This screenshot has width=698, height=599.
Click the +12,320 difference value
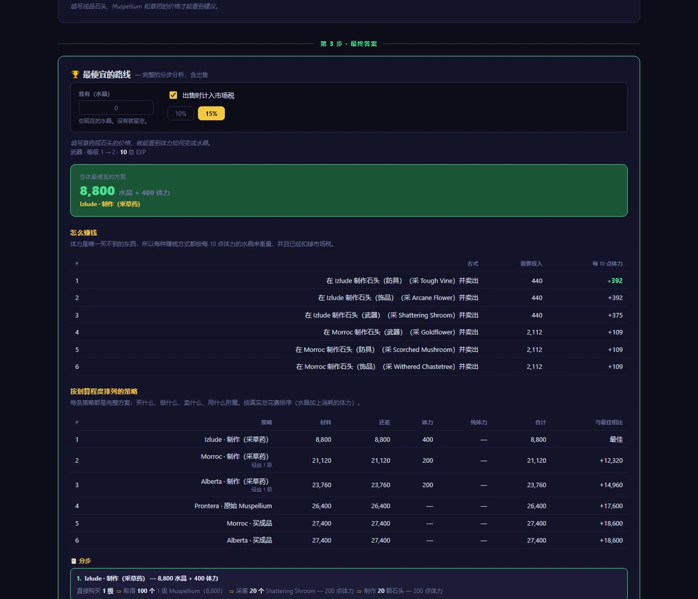pos(611,460)
